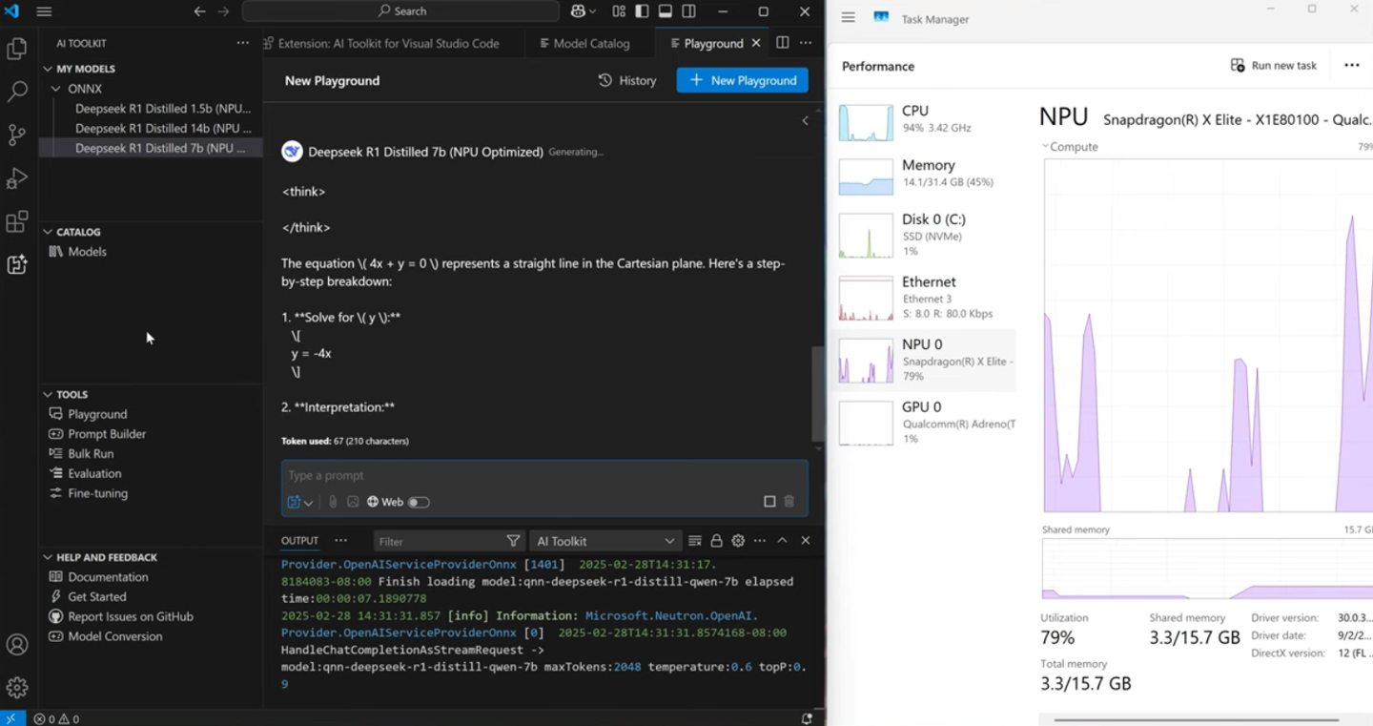Open Source Control in the activity bar

coord(17,135)
